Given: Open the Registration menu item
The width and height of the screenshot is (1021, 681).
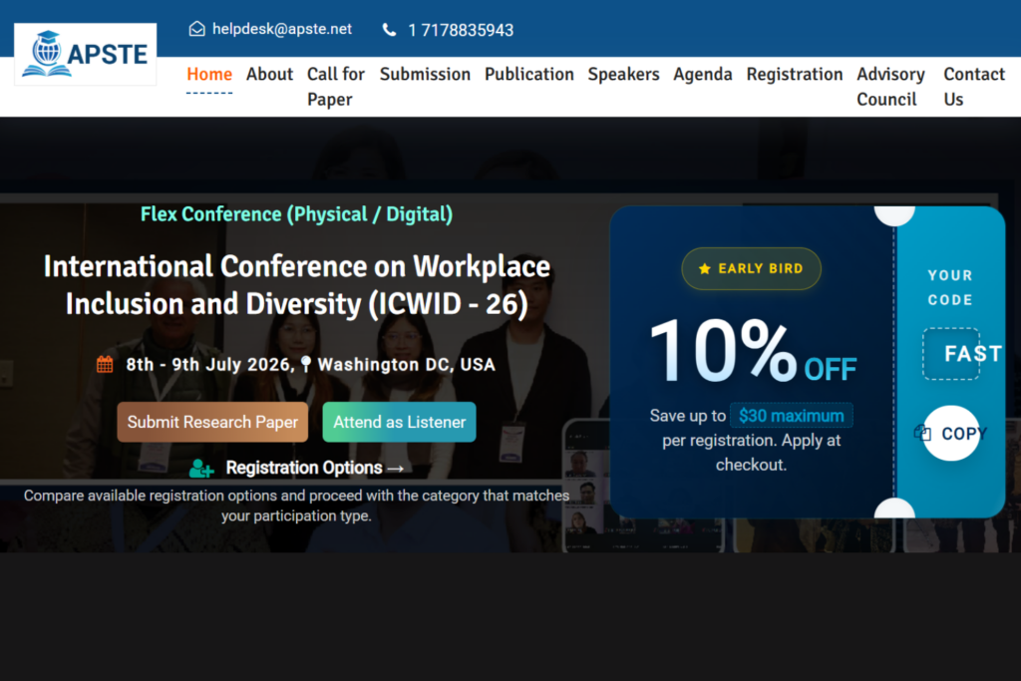Looking at the screenshot, I should coord(795,74).
